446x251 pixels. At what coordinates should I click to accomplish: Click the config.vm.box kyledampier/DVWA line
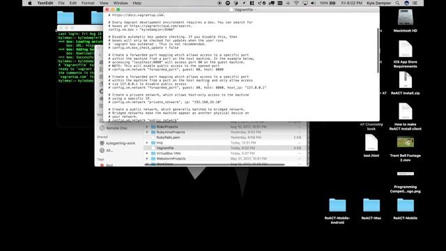[141, 29]
